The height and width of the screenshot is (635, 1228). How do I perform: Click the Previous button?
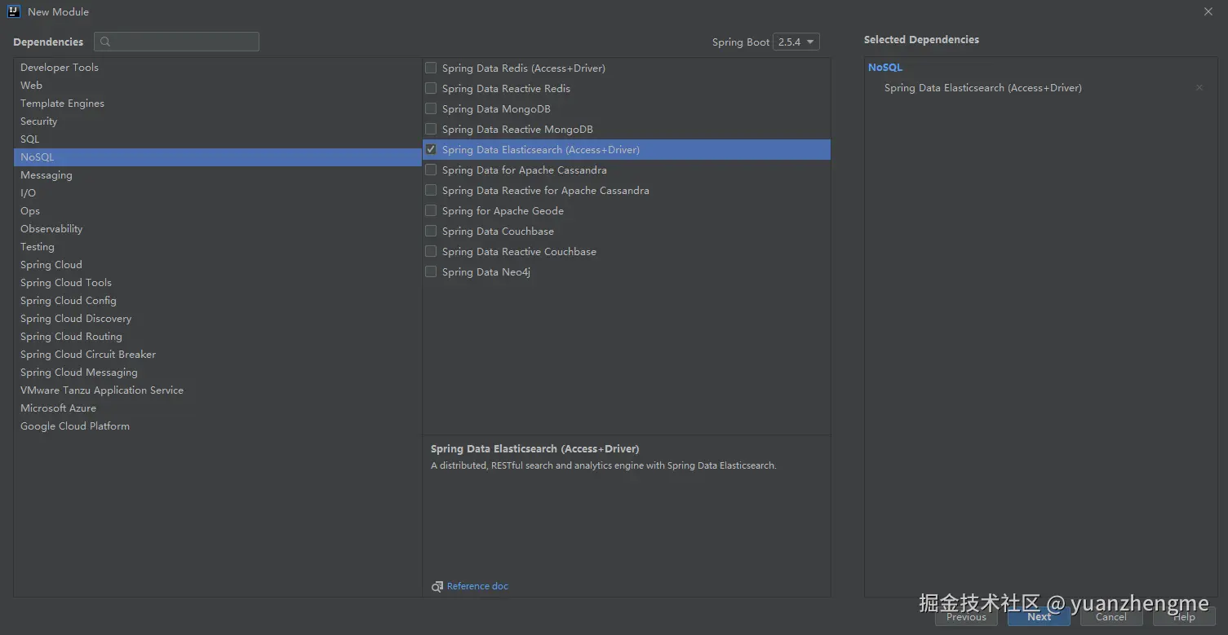(x=966, y=617)
